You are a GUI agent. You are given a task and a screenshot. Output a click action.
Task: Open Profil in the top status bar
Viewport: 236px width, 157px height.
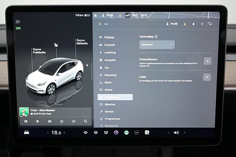point(108,15)
